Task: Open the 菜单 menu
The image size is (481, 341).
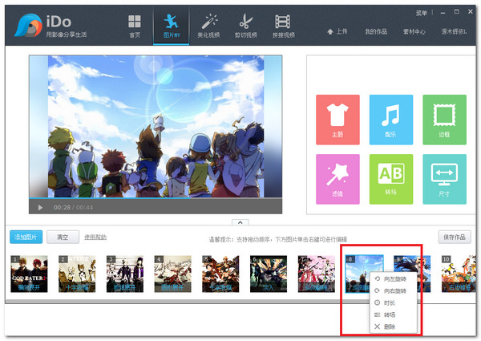Action: pos(421,13)
